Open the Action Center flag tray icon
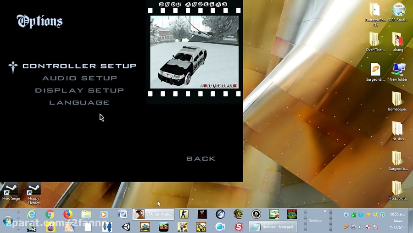Image resolution: width=413 pixels, height=233 pixels. [x=375, y=227]
